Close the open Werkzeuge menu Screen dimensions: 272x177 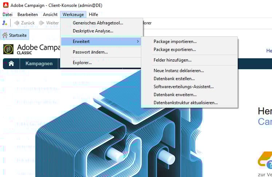(73, 15)
